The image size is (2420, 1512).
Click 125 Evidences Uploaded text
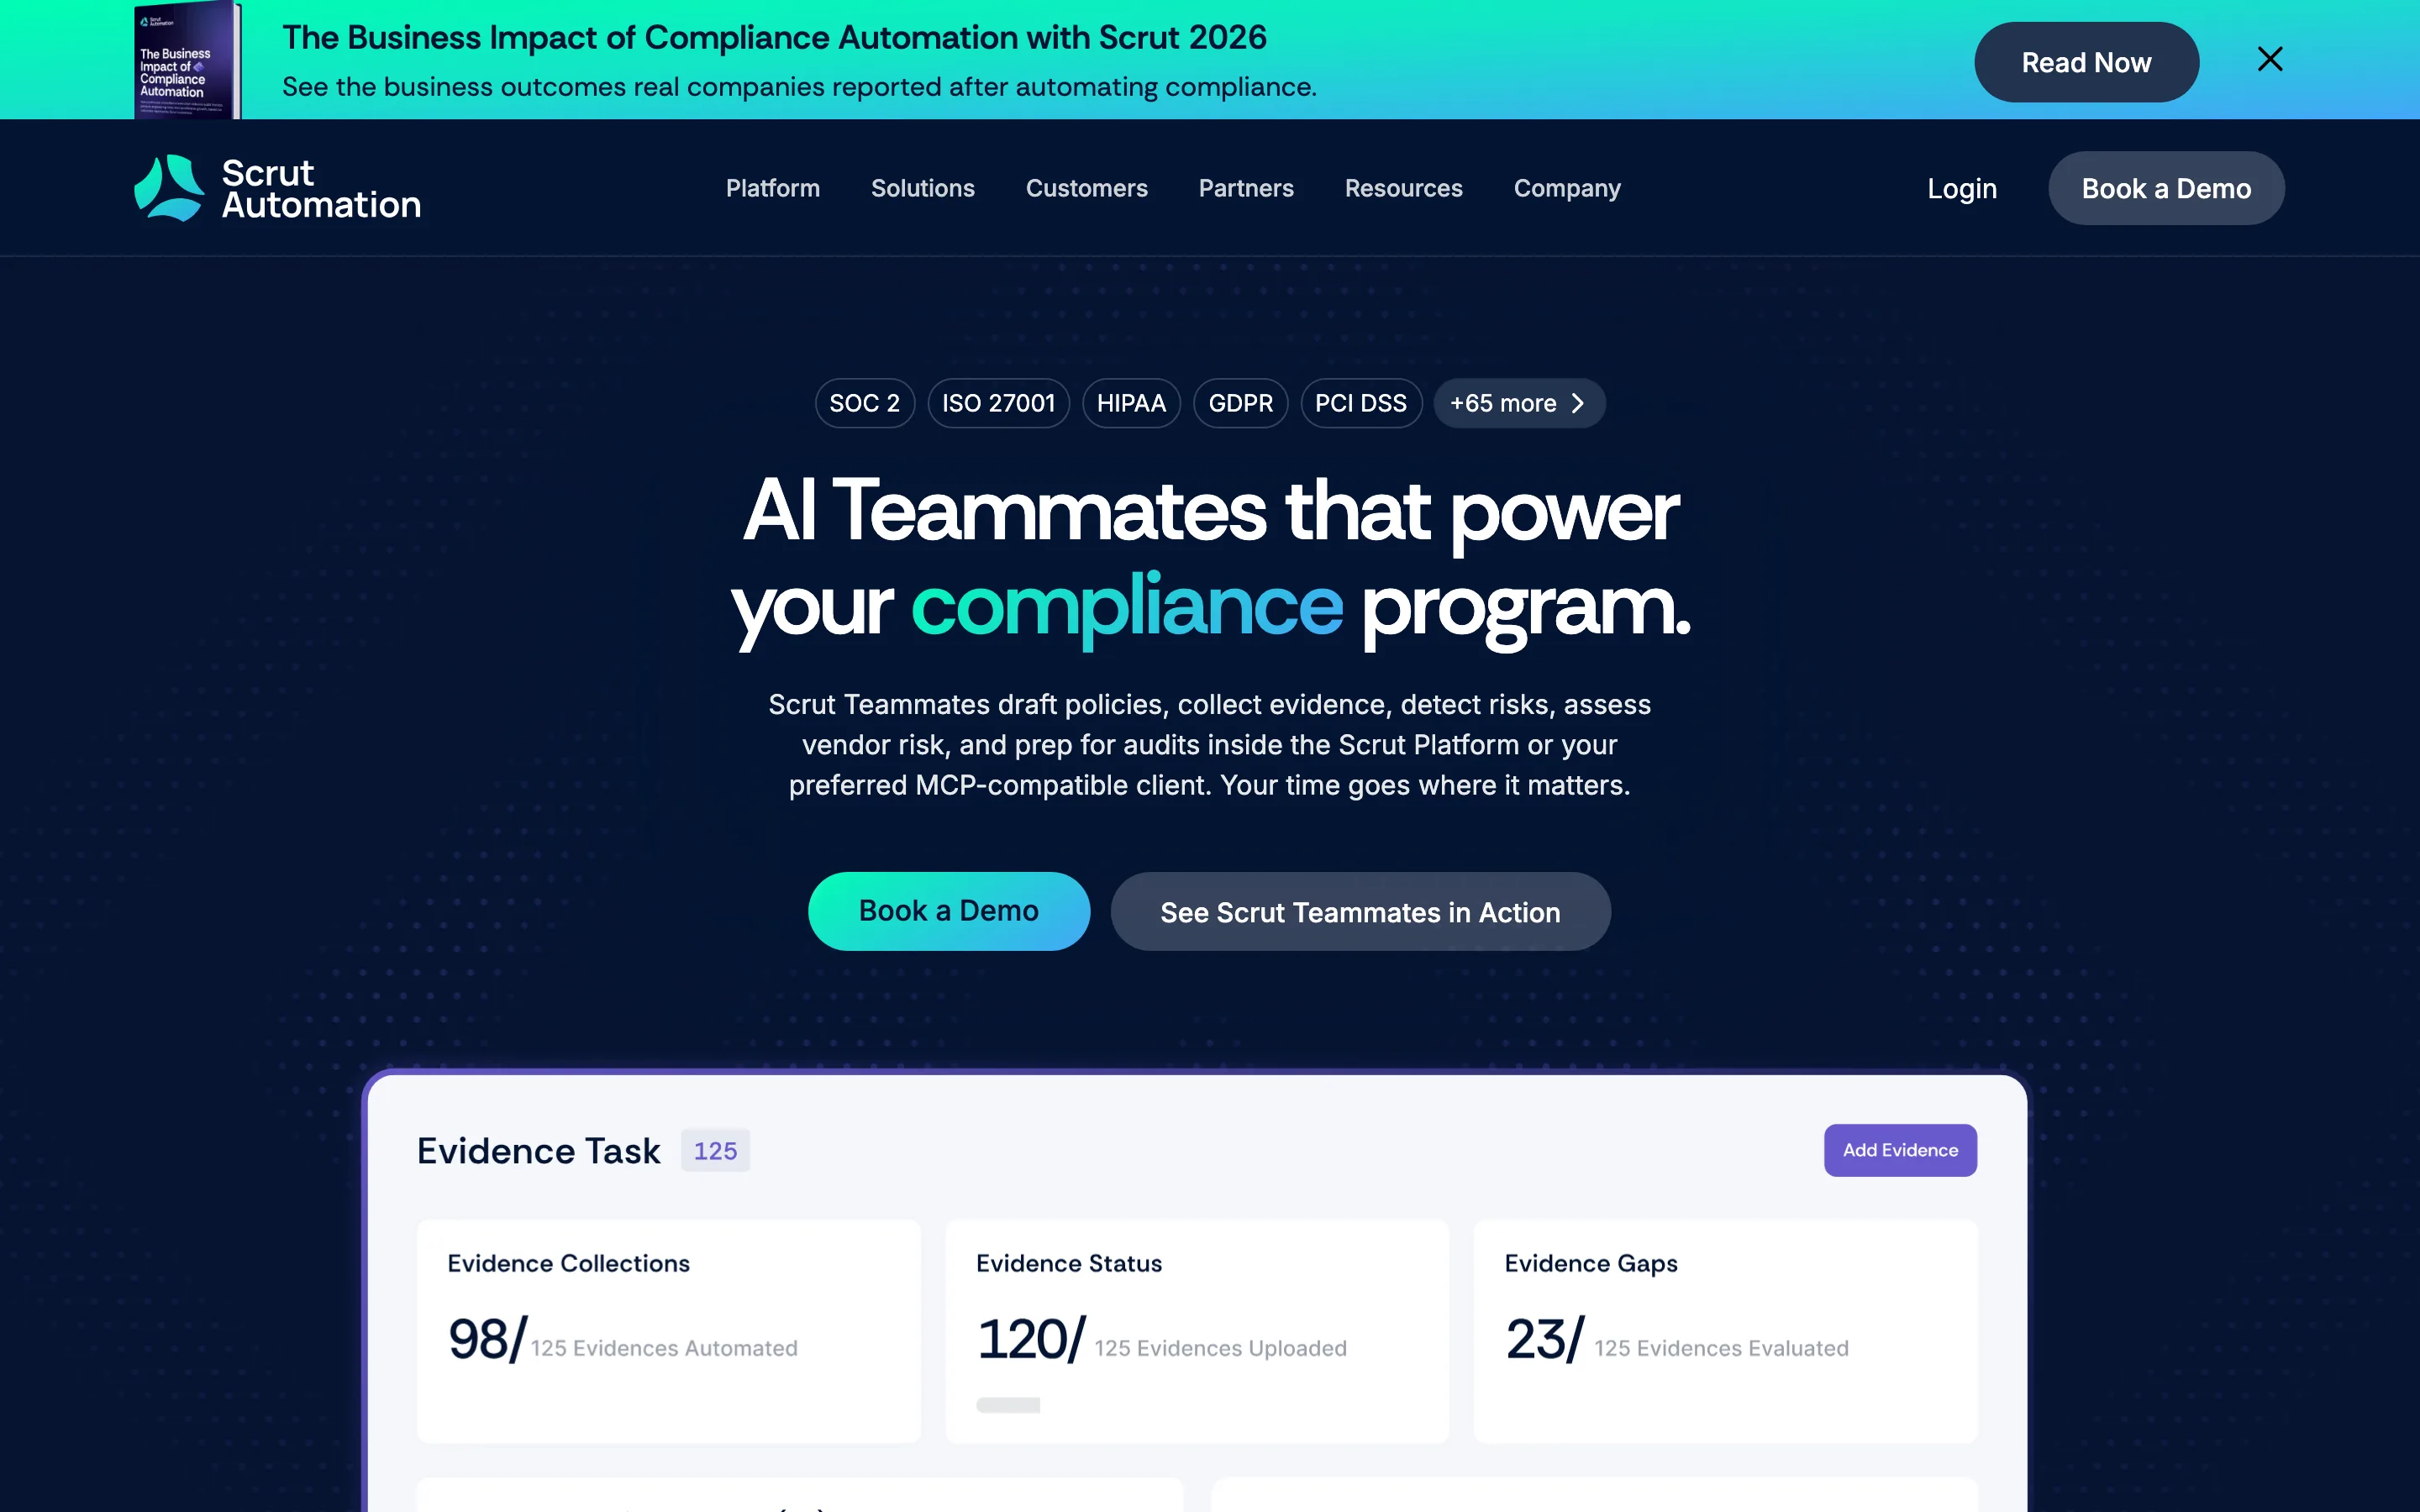1220,1348
